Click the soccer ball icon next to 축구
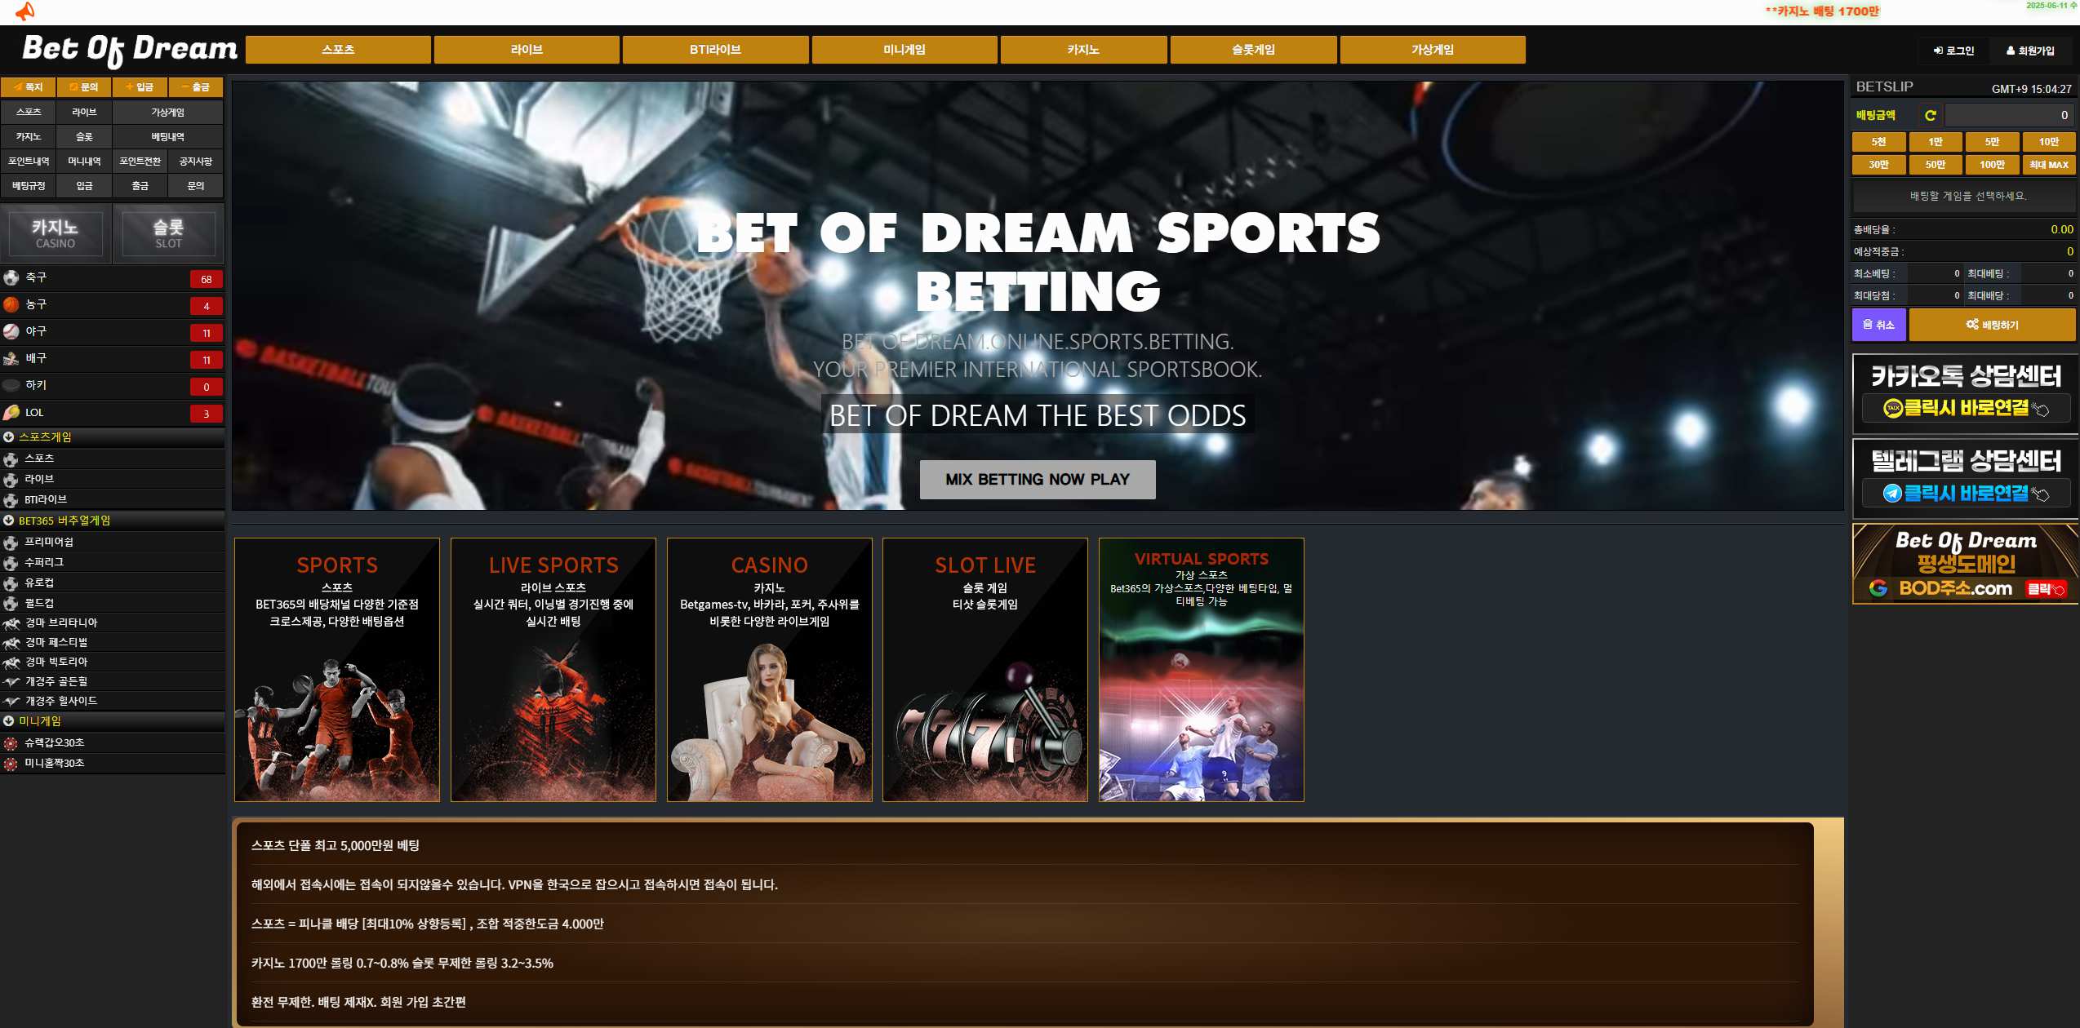Viewport: 2080px width, 1028px height. point(11,278)
